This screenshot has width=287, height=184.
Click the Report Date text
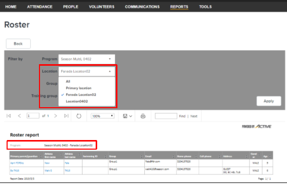tap(22, 179)
